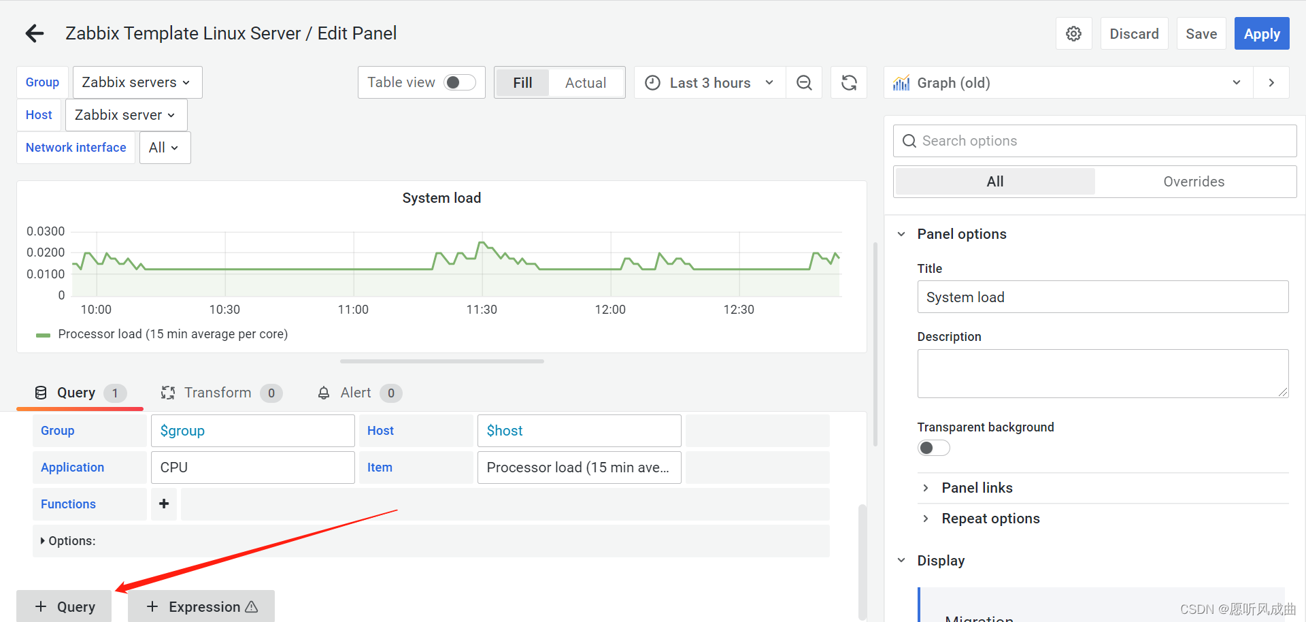Click the clock icon in time picker
The height and width of the screenshot is (622, 1306).
point(652,82)
